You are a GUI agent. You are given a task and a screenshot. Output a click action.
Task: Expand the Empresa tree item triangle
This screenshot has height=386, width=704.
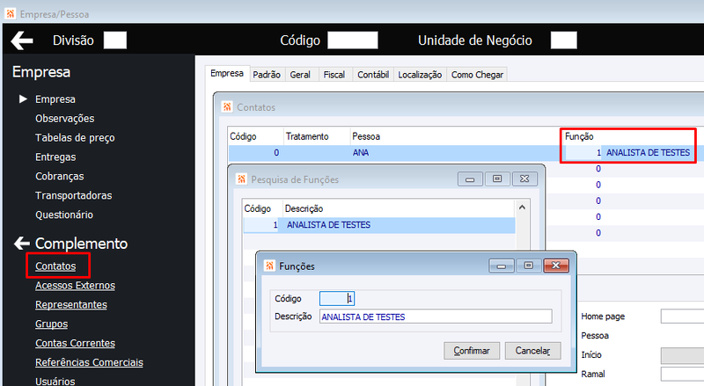pyautogui.click(x=23, y=98)
